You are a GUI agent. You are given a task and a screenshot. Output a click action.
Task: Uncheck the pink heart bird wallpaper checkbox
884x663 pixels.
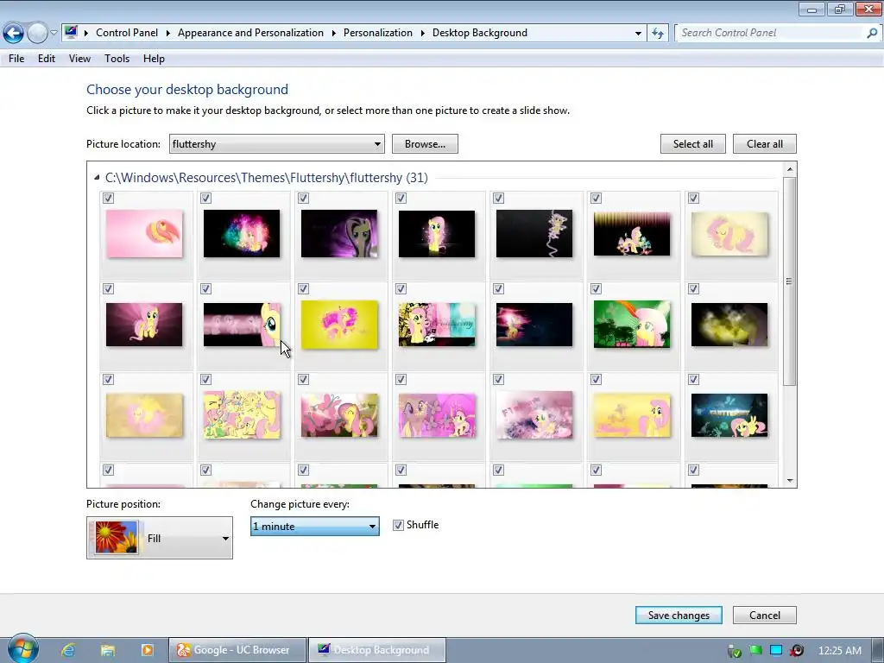click(108, 198)
